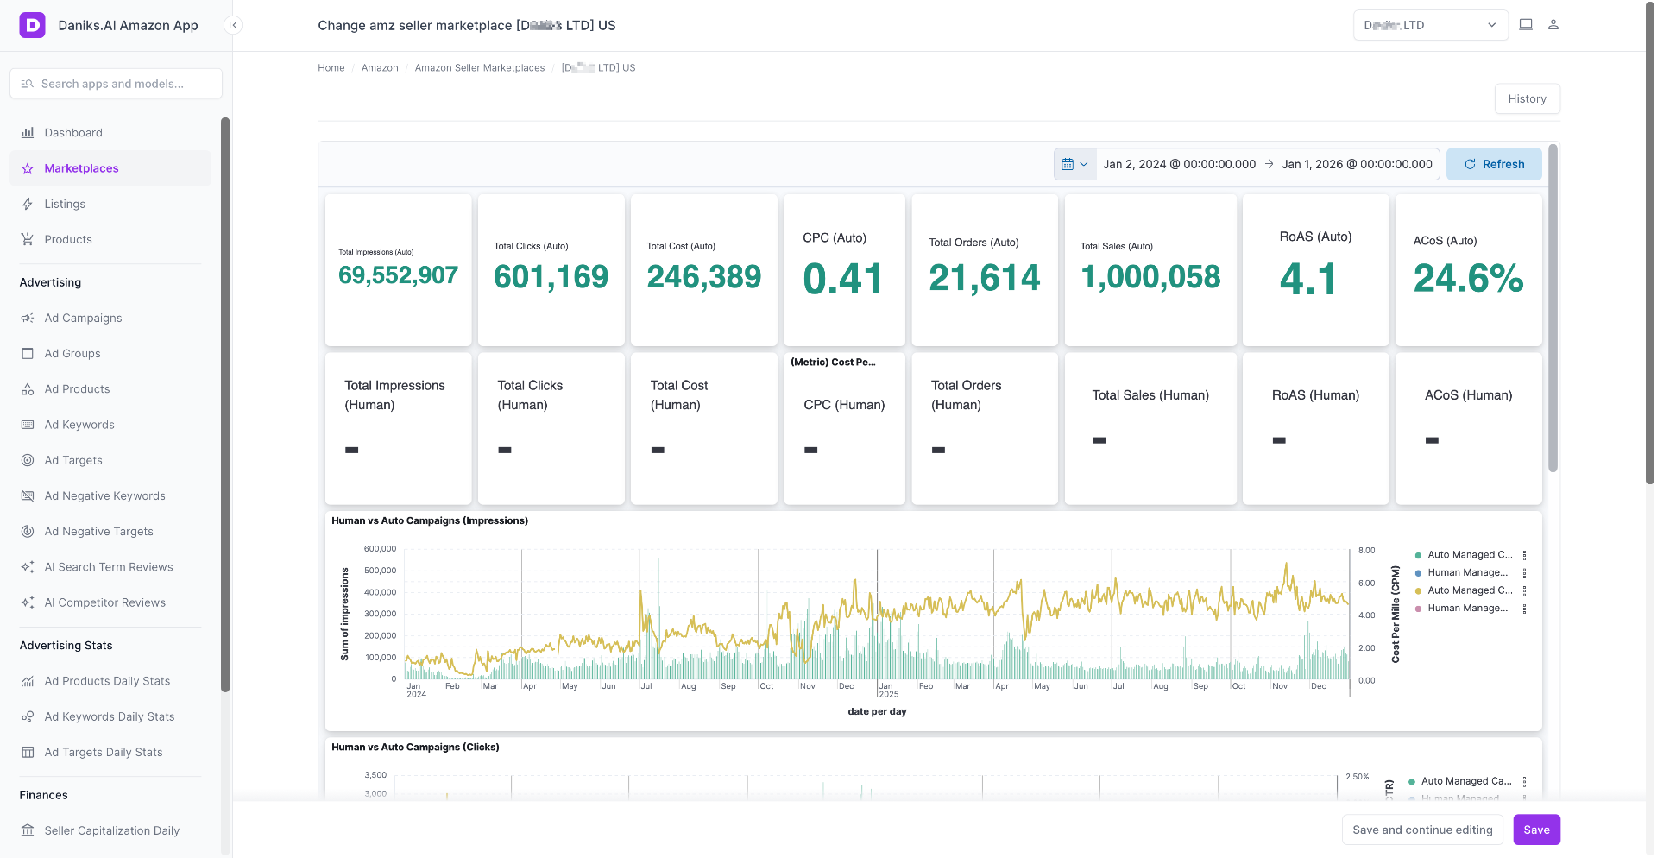The image size is (1657, 858).
Task: Click the Dashboard bar chart icon
Action: (x=28, y=133)
